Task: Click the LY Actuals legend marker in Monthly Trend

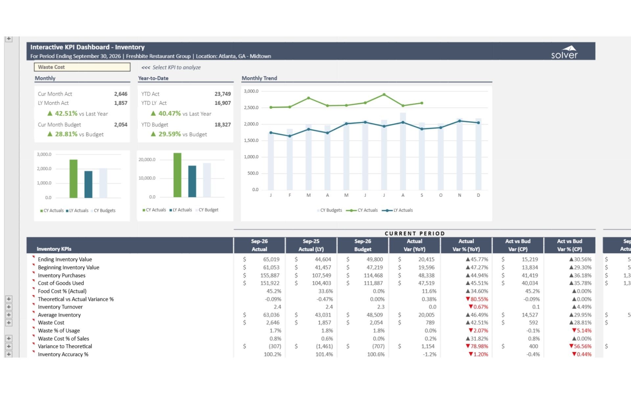Action: [387, 210]
